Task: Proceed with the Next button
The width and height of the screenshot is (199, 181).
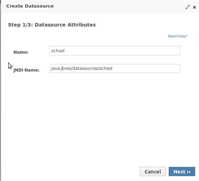Action: click(182, 171)
